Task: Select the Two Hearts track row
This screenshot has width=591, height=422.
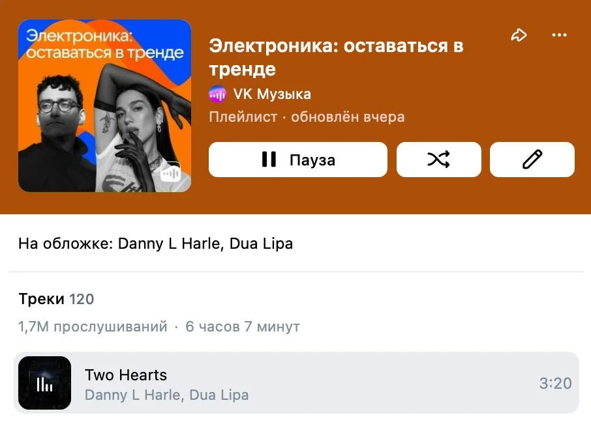Action: point(296,383)
